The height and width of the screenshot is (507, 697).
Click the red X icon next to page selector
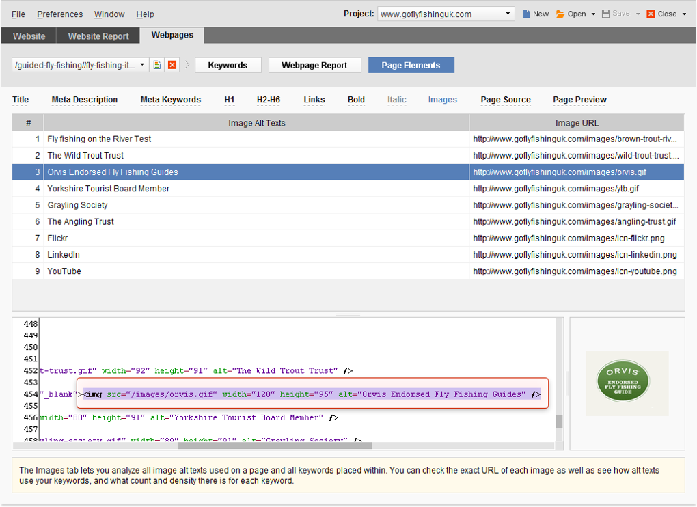(172, 65)
